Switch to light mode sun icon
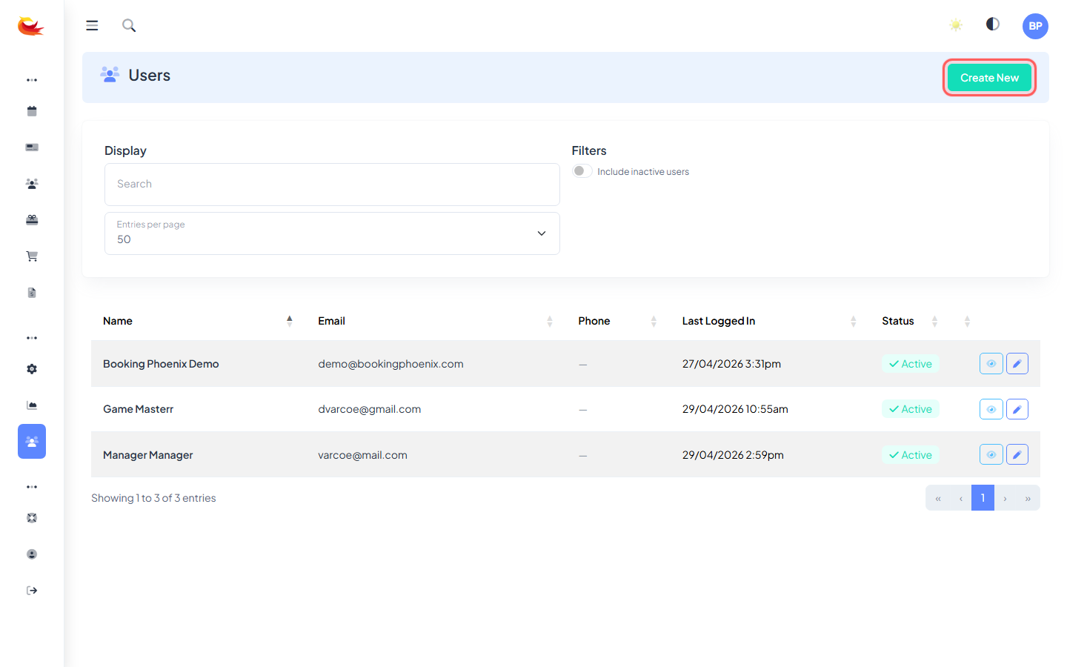Viewport: 1067px width, 667px height. 956,25
